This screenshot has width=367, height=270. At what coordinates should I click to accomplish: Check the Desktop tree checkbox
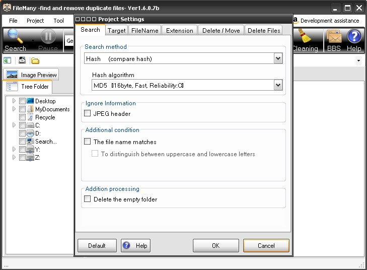(22, 101)
